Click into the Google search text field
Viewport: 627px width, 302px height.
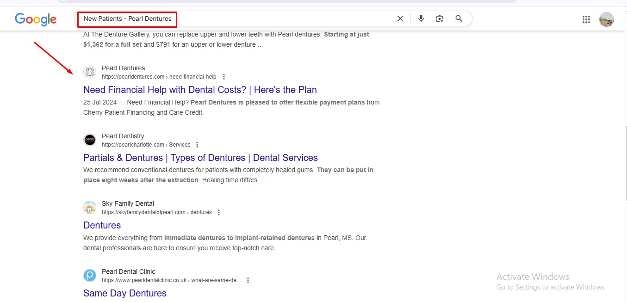pyautogui.click(x=278, y=19)
